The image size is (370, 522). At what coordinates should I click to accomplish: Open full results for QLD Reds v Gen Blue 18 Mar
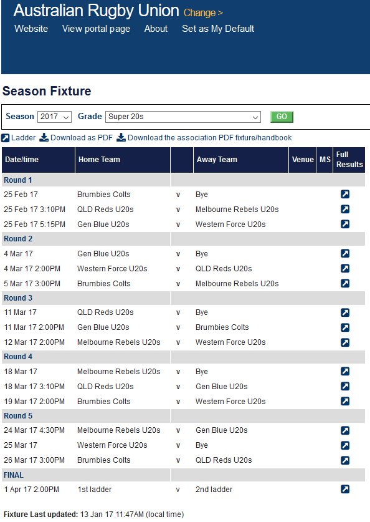[345, 386]
